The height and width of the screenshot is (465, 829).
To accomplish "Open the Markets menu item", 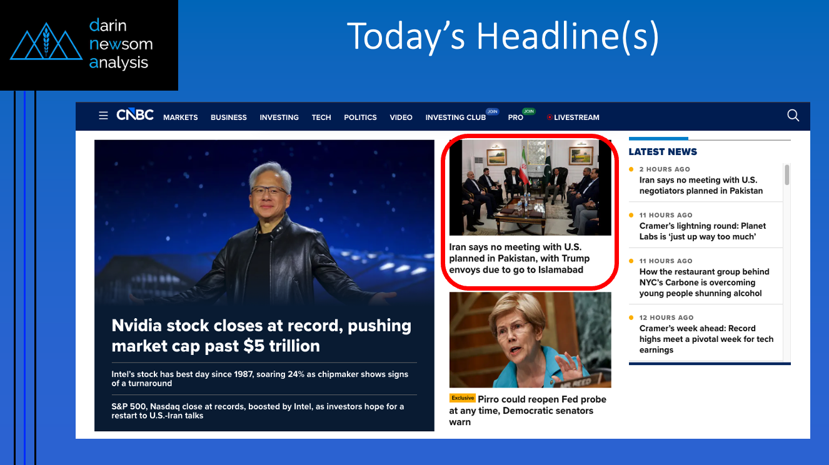I will (180, 117).
